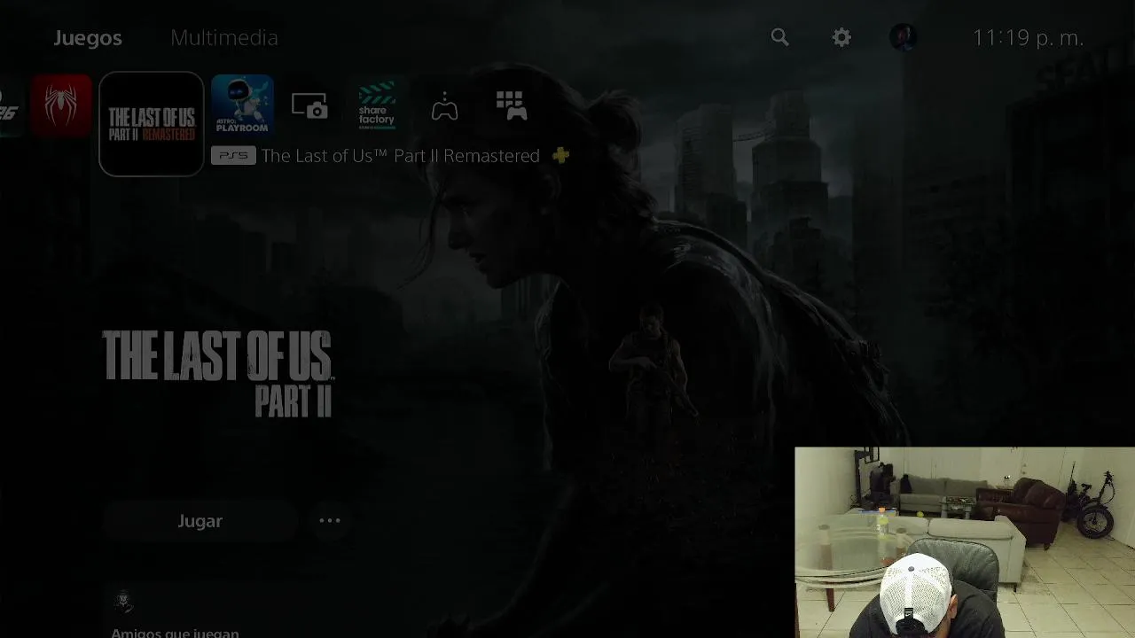Open the controller Remote Play icon
The height and width of the screenshot is (638, 1135).
444,107
